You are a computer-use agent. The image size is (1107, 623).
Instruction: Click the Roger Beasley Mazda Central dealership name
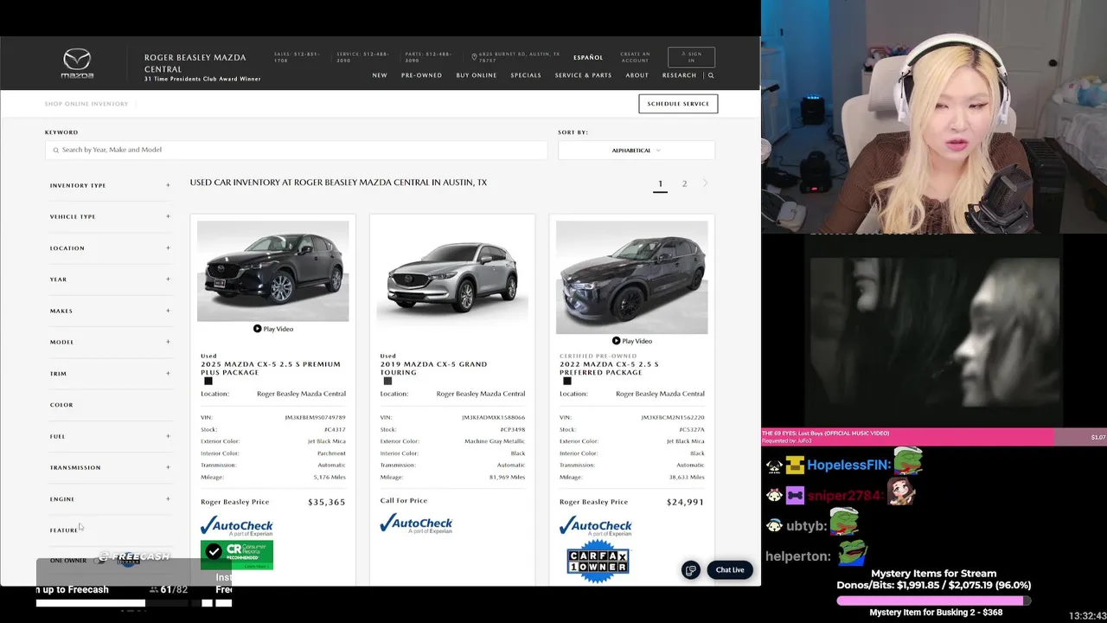(x=195, y=63)
